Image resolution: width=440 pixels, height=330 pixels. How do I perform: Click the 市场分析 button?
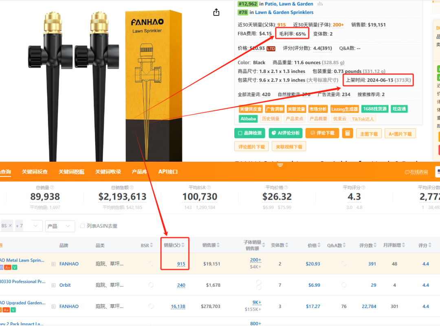point(318,109)
